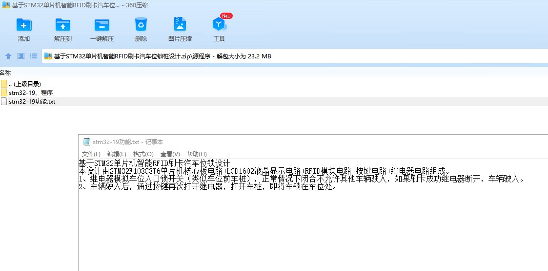
Task: Click the 一键解压 (One-click extract) icon
Action: 101,24
